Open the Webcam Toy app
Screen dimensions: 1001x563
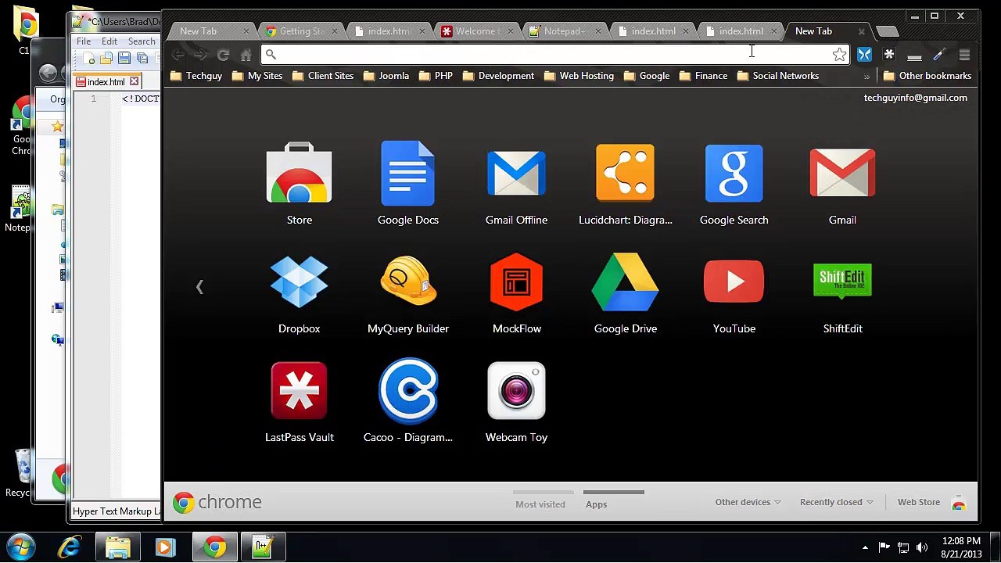[516, 402]
